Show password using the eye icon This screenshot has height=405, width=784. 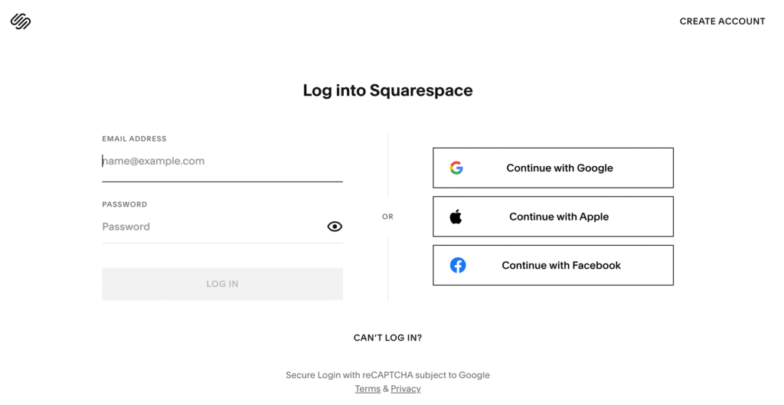pos(335,227)
